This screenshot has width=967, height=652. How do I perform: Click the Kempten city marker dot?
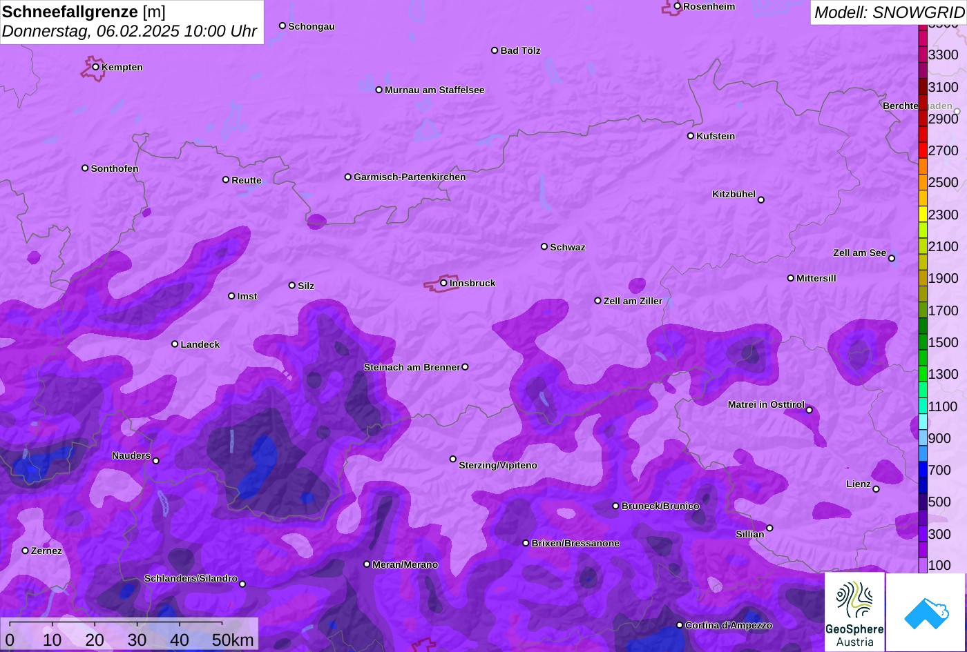pos(96,67)
